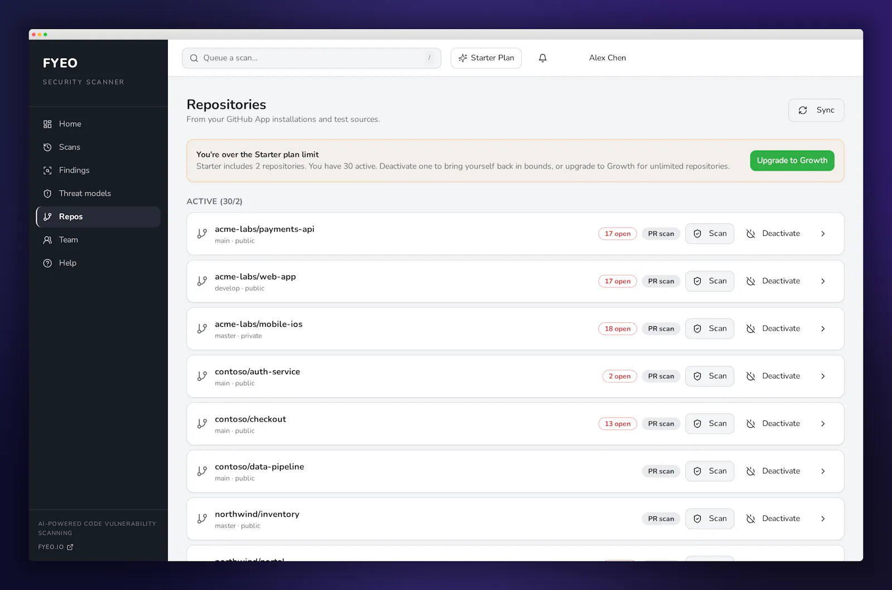Image resolution: width=892 pixels, height=590 pixels.
Task: Click the branch icon beside acme-labs/mobile-ios
Action: pos(202,329)
